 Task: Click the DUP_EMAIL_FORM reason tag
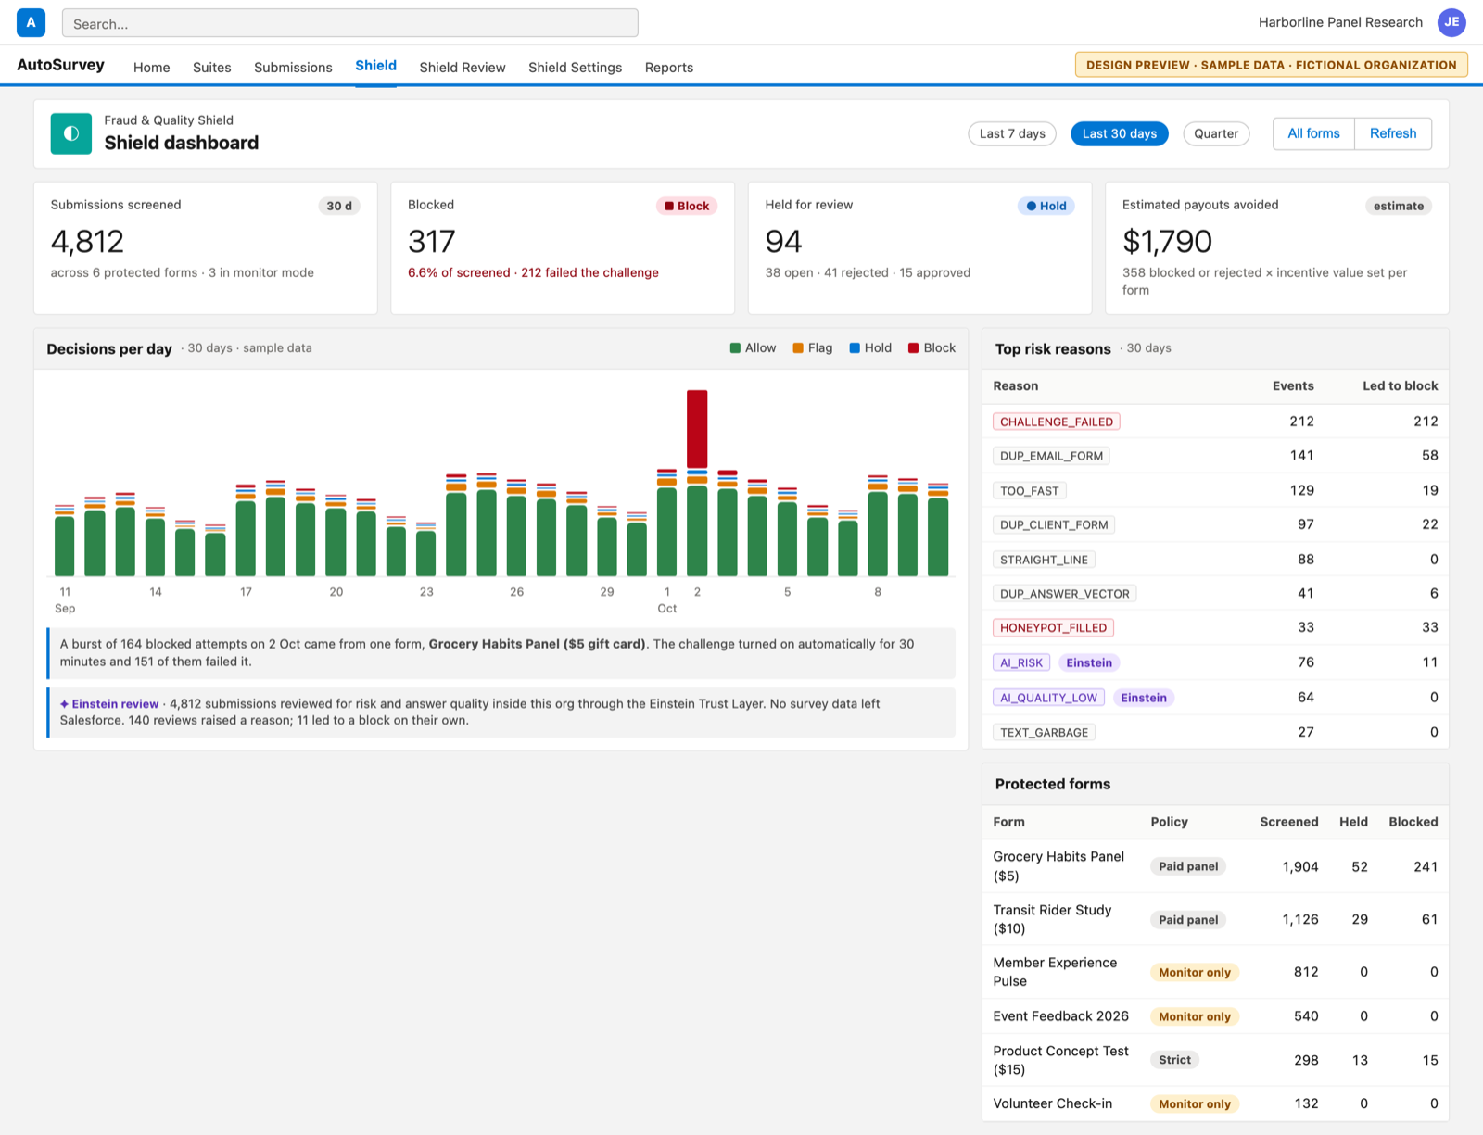tap(1051, 456)
